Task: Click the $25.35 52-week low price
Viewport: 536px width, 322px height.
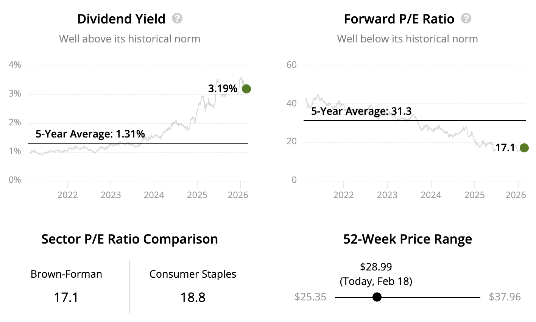Action: pyautogui.click(x=310, y=297)
